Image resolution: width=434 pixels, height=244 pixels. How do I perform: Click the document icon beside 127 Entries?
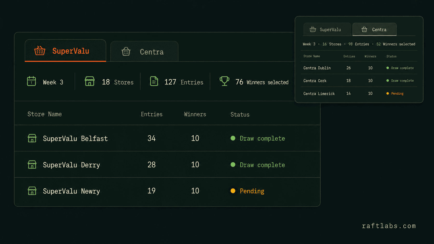pos(154,81)
